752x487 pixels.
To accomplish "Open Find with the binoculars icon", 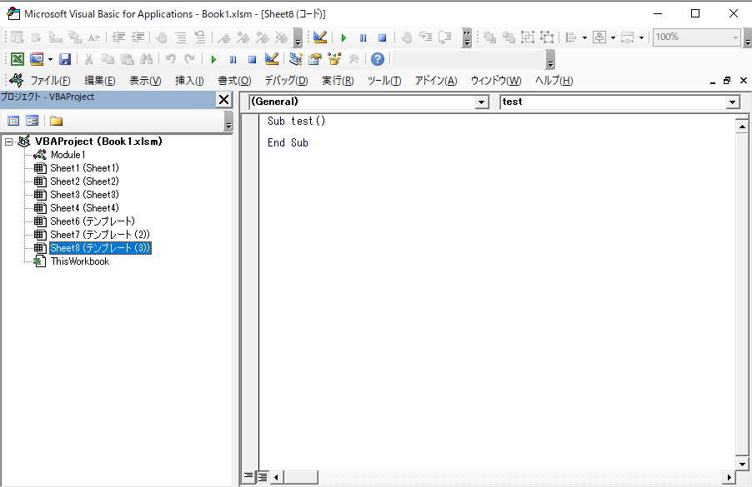I will [x=146, y=59].
